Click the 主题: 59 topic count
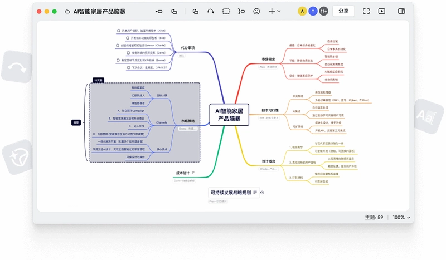The width and height of the screenshot is (446, 260). click(x=374, y=217)
